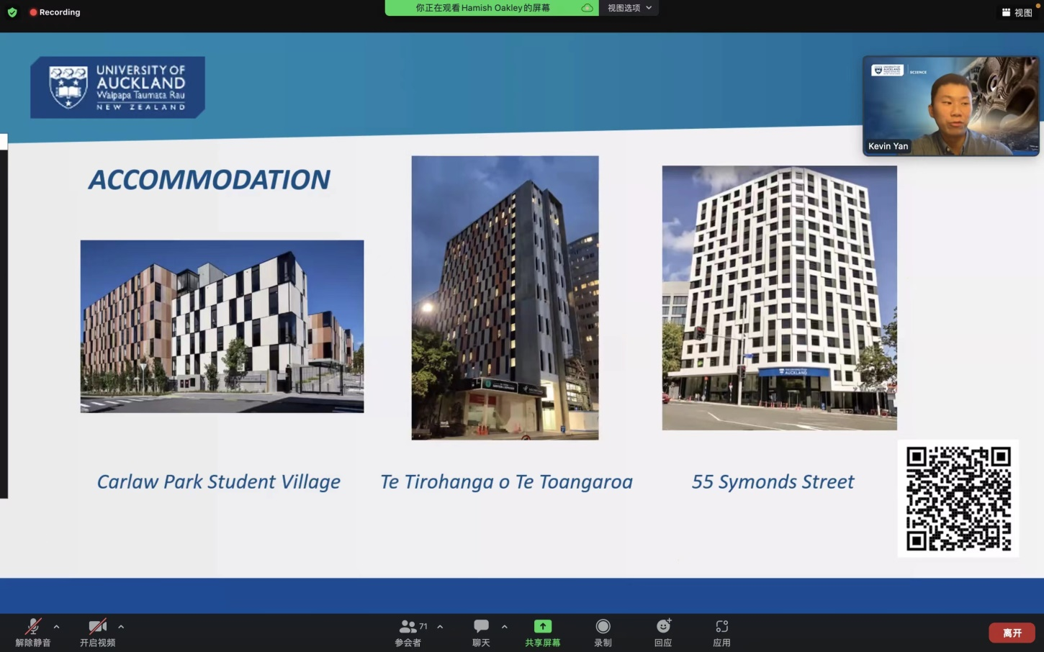The height and width of the screenshot is (652, 1044).
Task: Click the green encryption shield icon
Action: (12, 12)
